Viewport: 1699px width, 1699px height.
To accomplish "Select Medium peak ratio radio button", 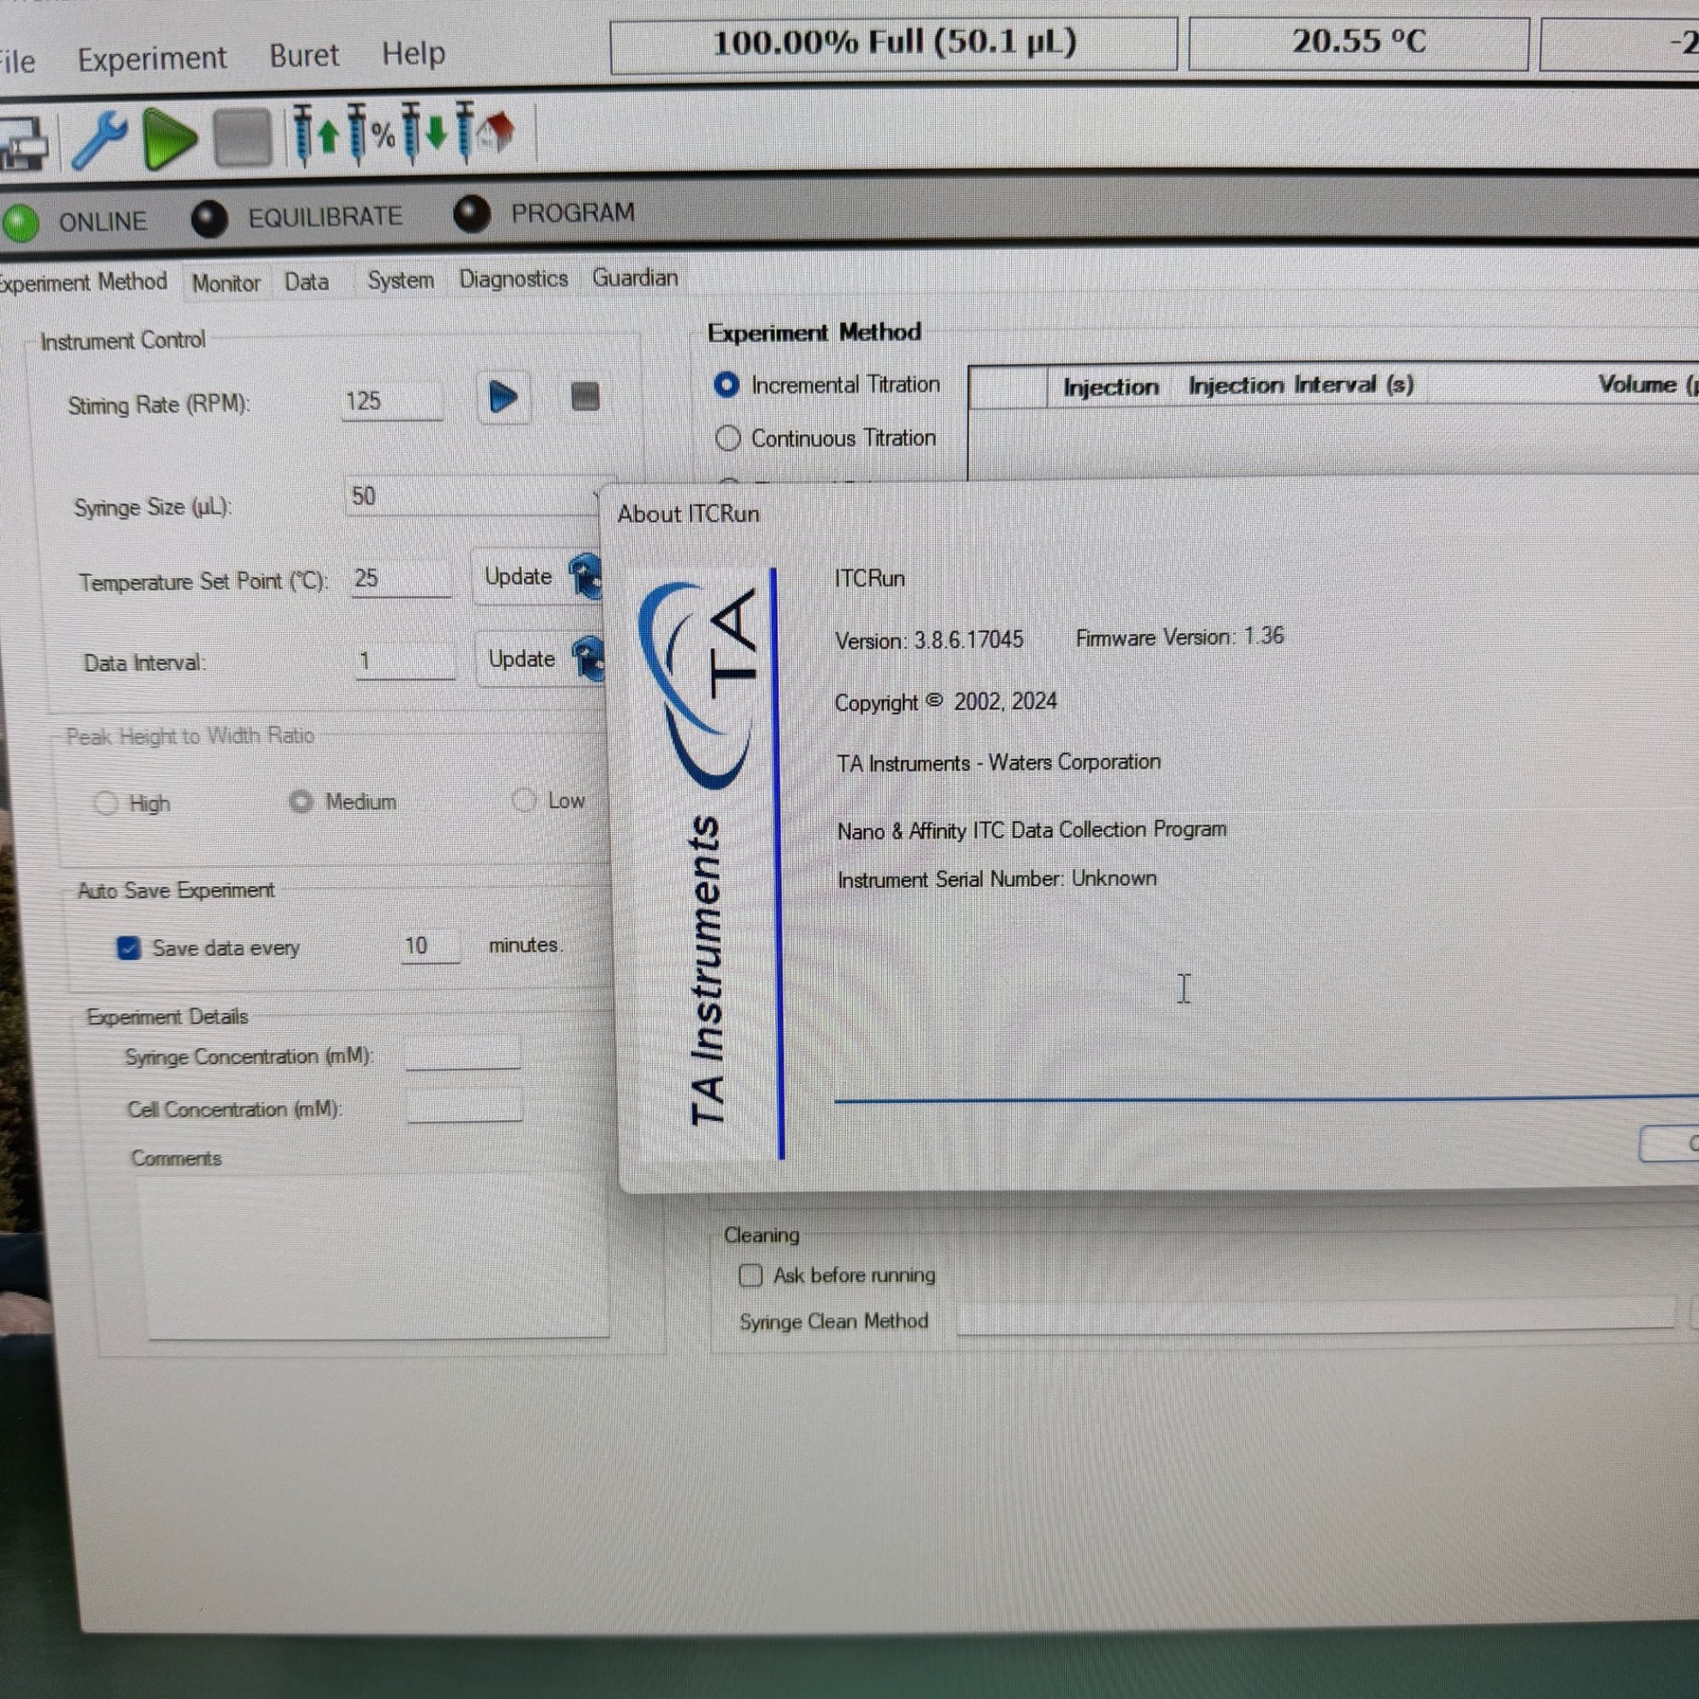I will click(x=300, y=801).
